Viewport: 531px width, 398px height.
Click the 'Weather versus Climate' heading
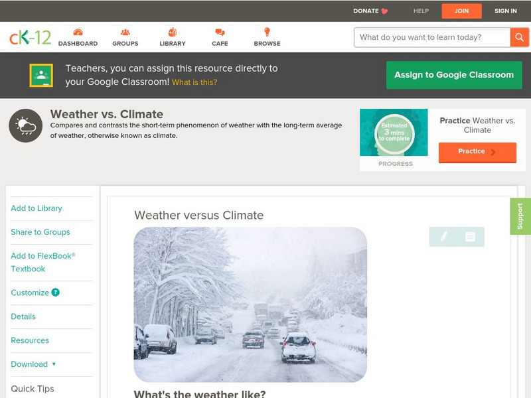198,215
